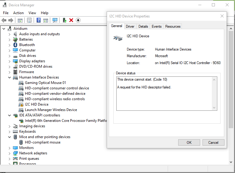Screen dimensions: 235x173
Task: Open the Action menu
Action: click(x=18, y=13)
